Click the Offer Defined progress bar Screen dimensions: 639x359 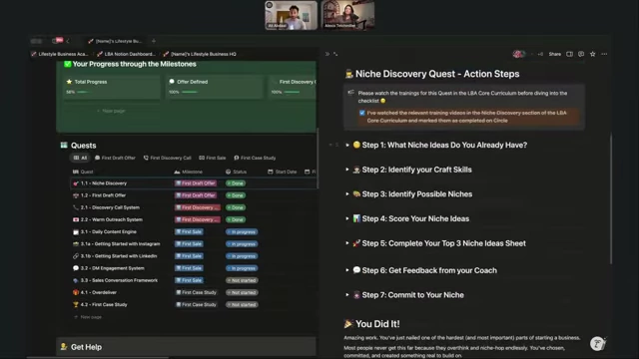point(190,92)
